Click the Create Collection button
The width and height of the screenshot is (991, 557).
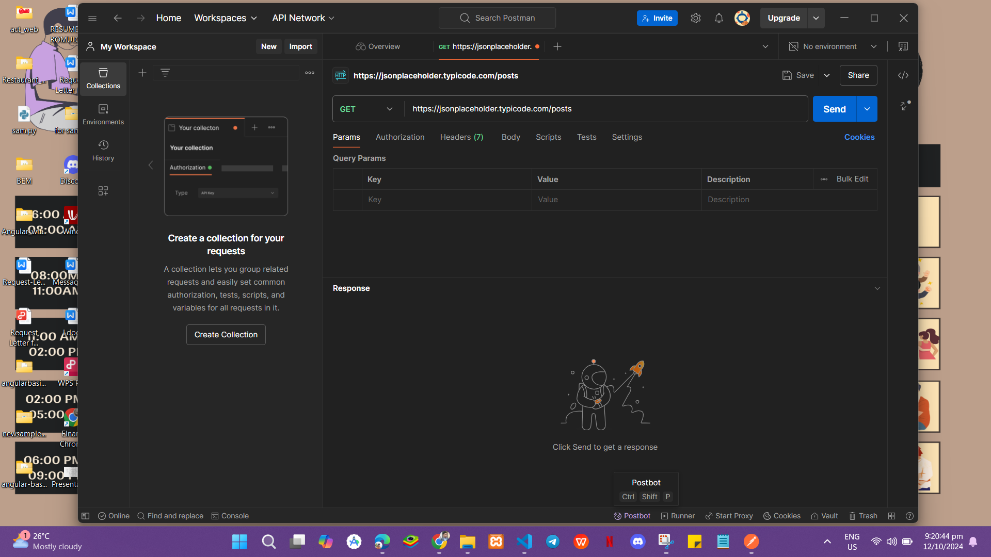click(x=226, y=335)
